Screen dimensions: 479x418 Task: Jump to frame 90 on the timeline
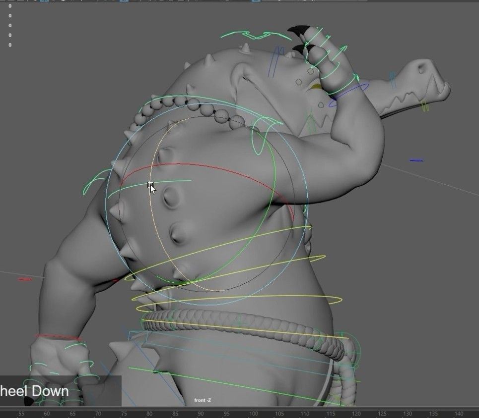point(201,414)
